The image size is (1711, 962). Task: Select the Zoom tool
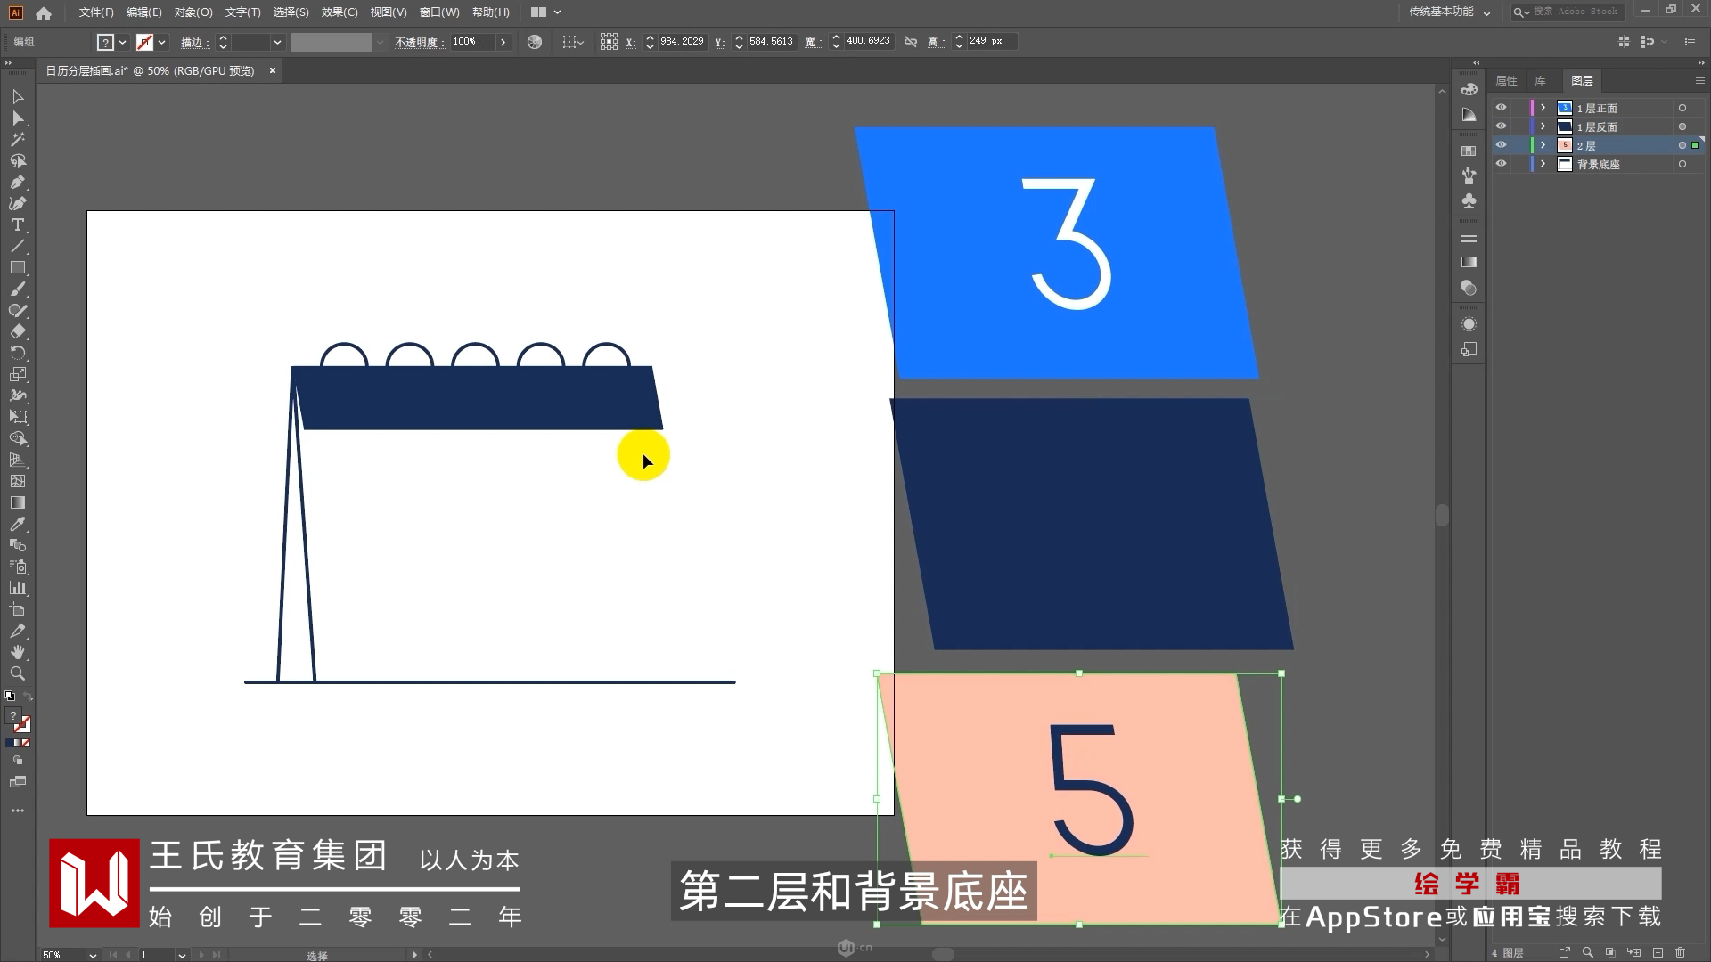tap(17, 674)
